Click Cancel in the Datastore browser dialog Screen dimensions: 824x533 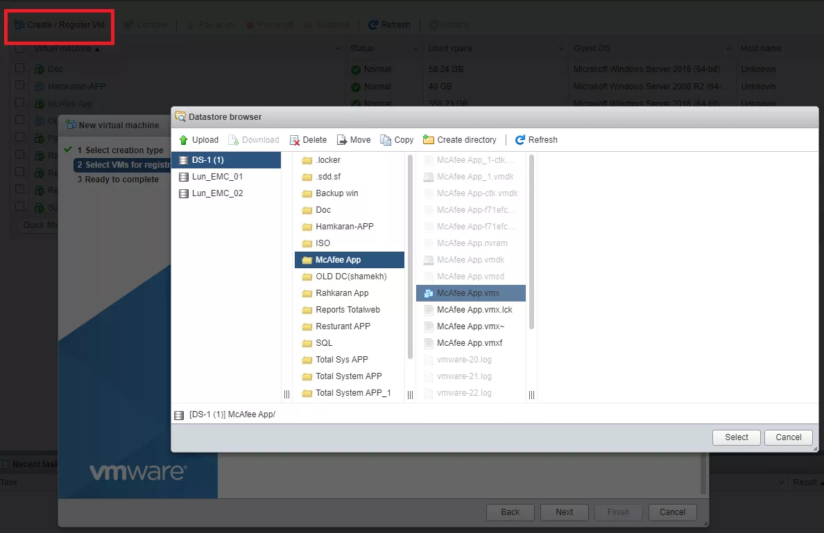pyautogui.click(x=788, y=437)
